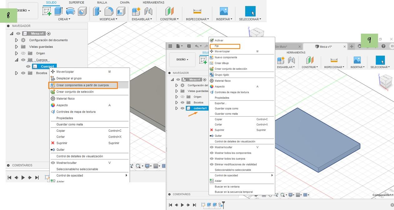Click New Component icon in right window toolbar

[x=281, y=60]
